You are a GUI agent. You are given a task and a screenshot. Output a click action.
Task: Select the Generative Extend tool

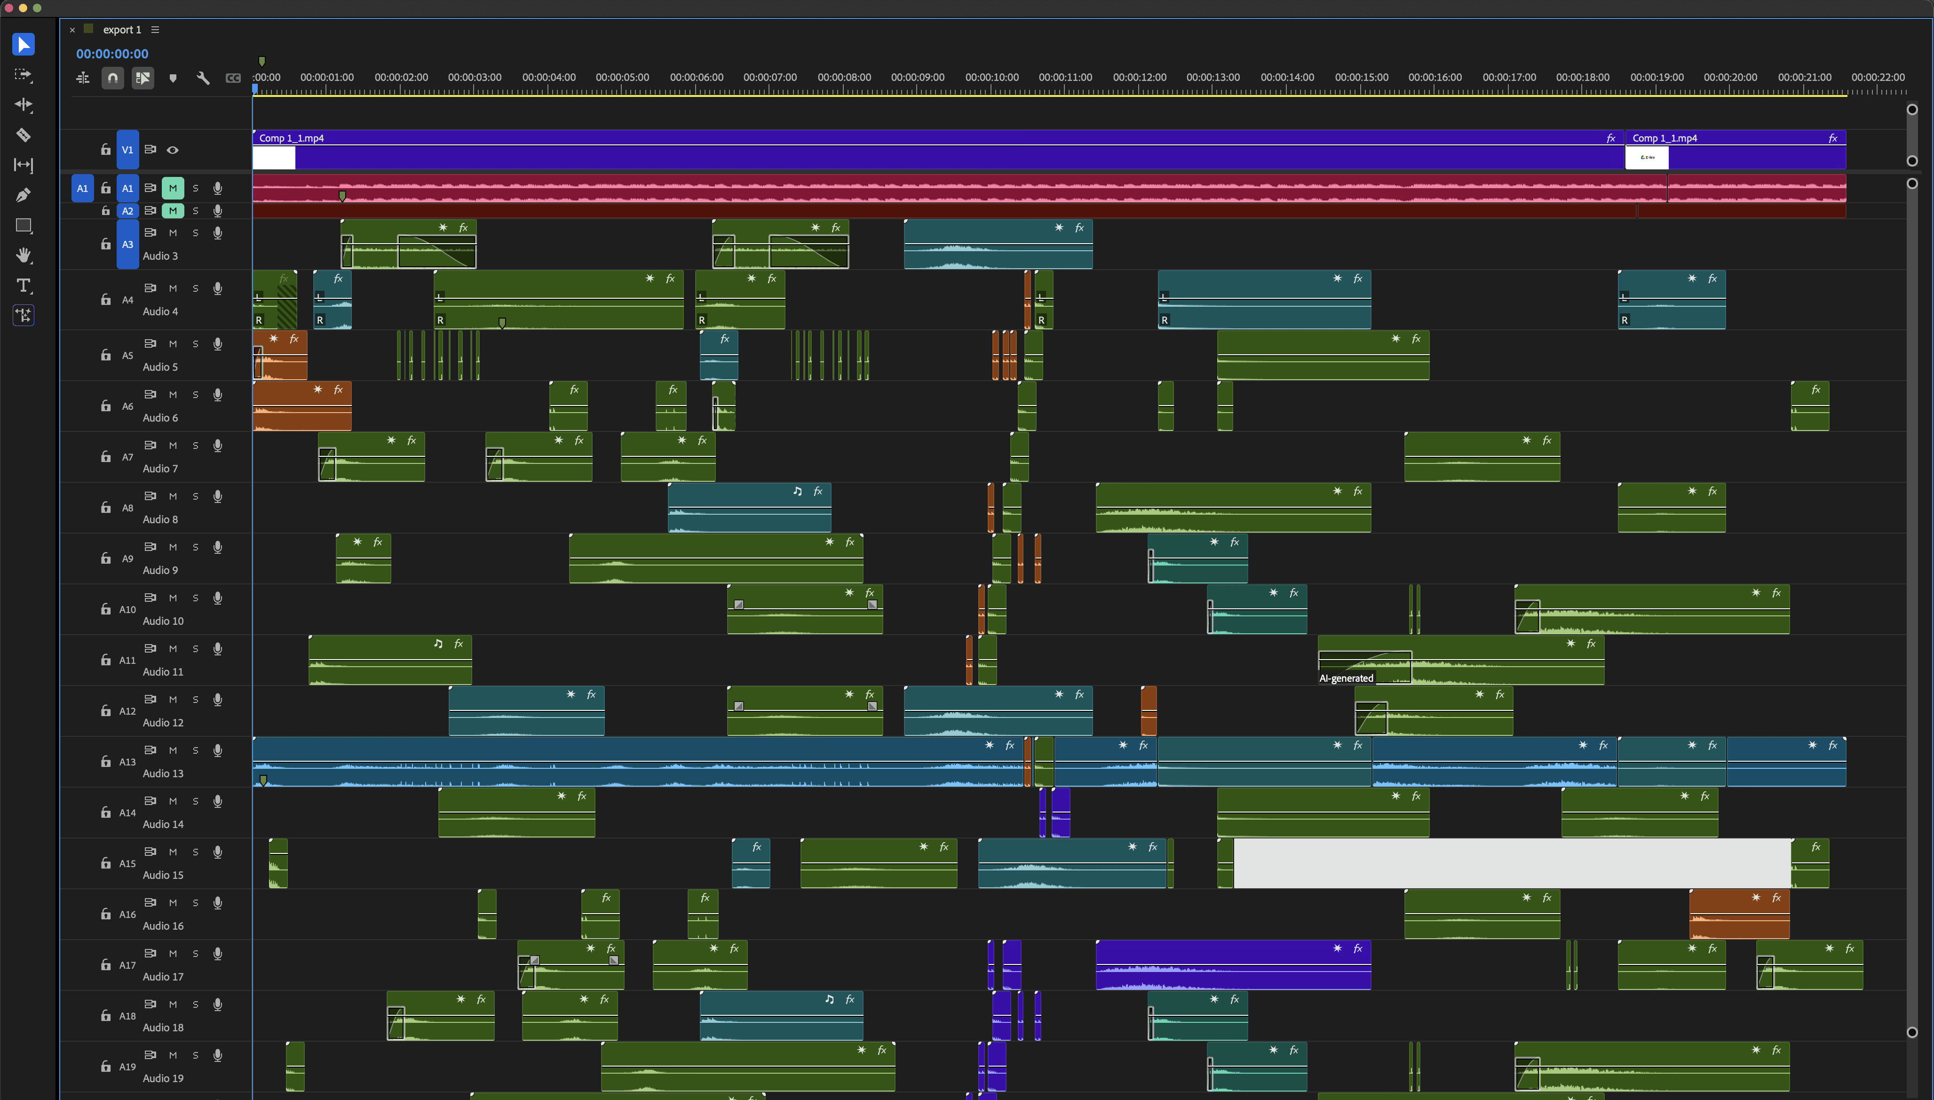[24, 315]
